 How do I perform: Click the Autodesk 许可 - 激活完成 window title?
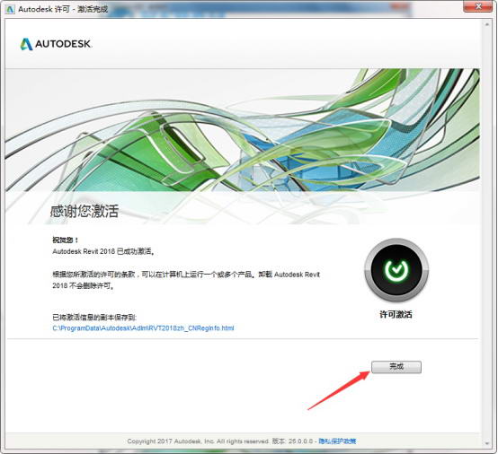(63, 9)
